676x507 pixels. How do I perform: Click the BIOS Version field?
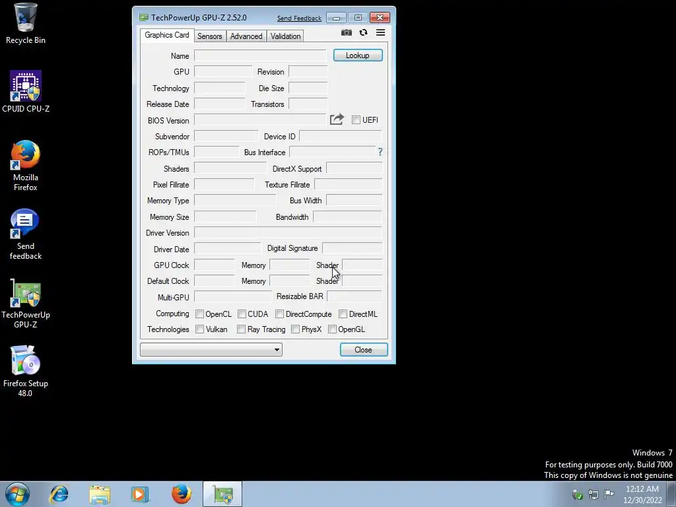tap(260, 120)
